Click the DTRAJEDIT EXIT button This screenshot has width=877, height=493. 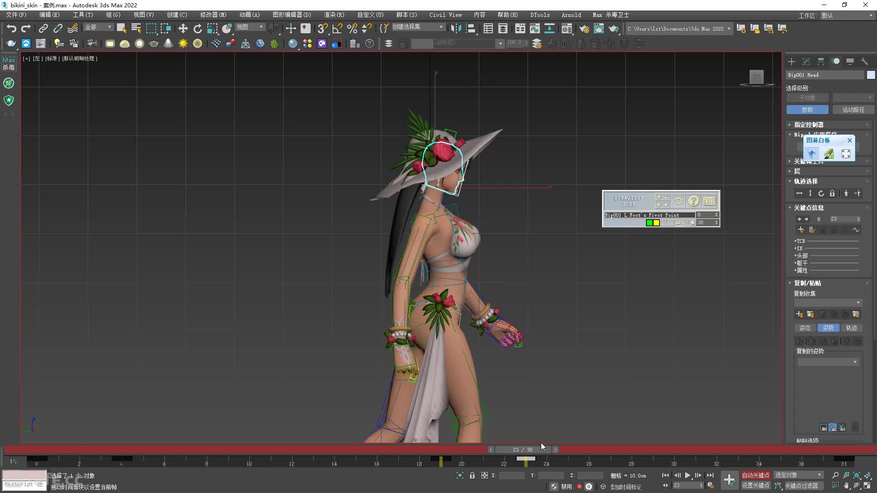pyautogui.click(x=709, y=201)
